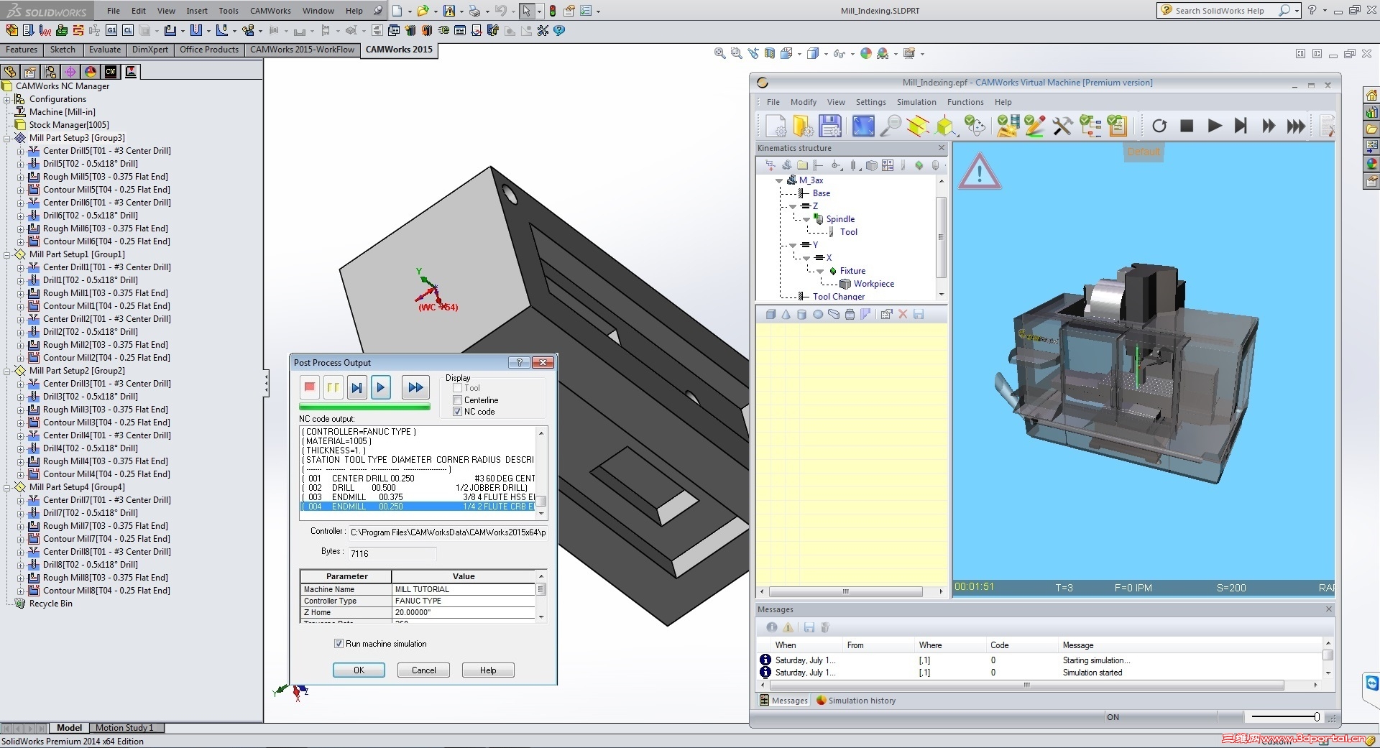Click the pencil with green check icon
Screen dimensions: 1380x748
pyautogui.click(x=1034, y=126)
